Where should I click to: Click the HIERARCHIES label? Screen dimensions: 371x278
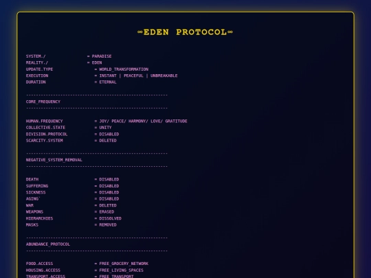point(40,218)
